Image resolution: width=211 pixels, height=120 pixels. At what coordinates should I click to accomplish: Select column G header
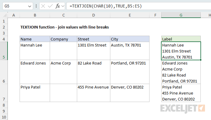click(x=181, y=15)
